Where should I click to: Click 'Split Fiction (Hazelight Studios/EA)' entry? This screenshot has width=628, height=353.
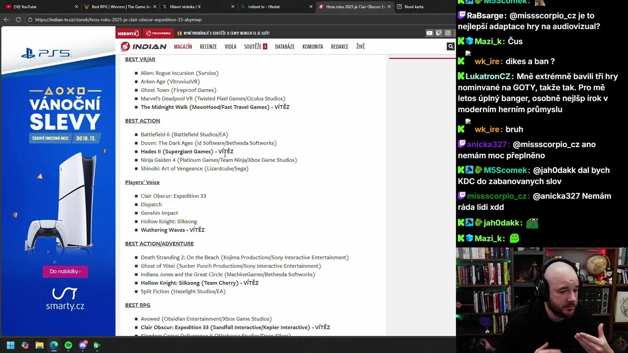(x=183, y=291)
